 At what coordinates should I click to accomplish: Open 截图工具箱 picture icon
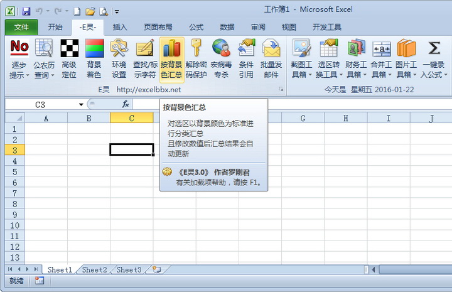(x=301, y=48)
